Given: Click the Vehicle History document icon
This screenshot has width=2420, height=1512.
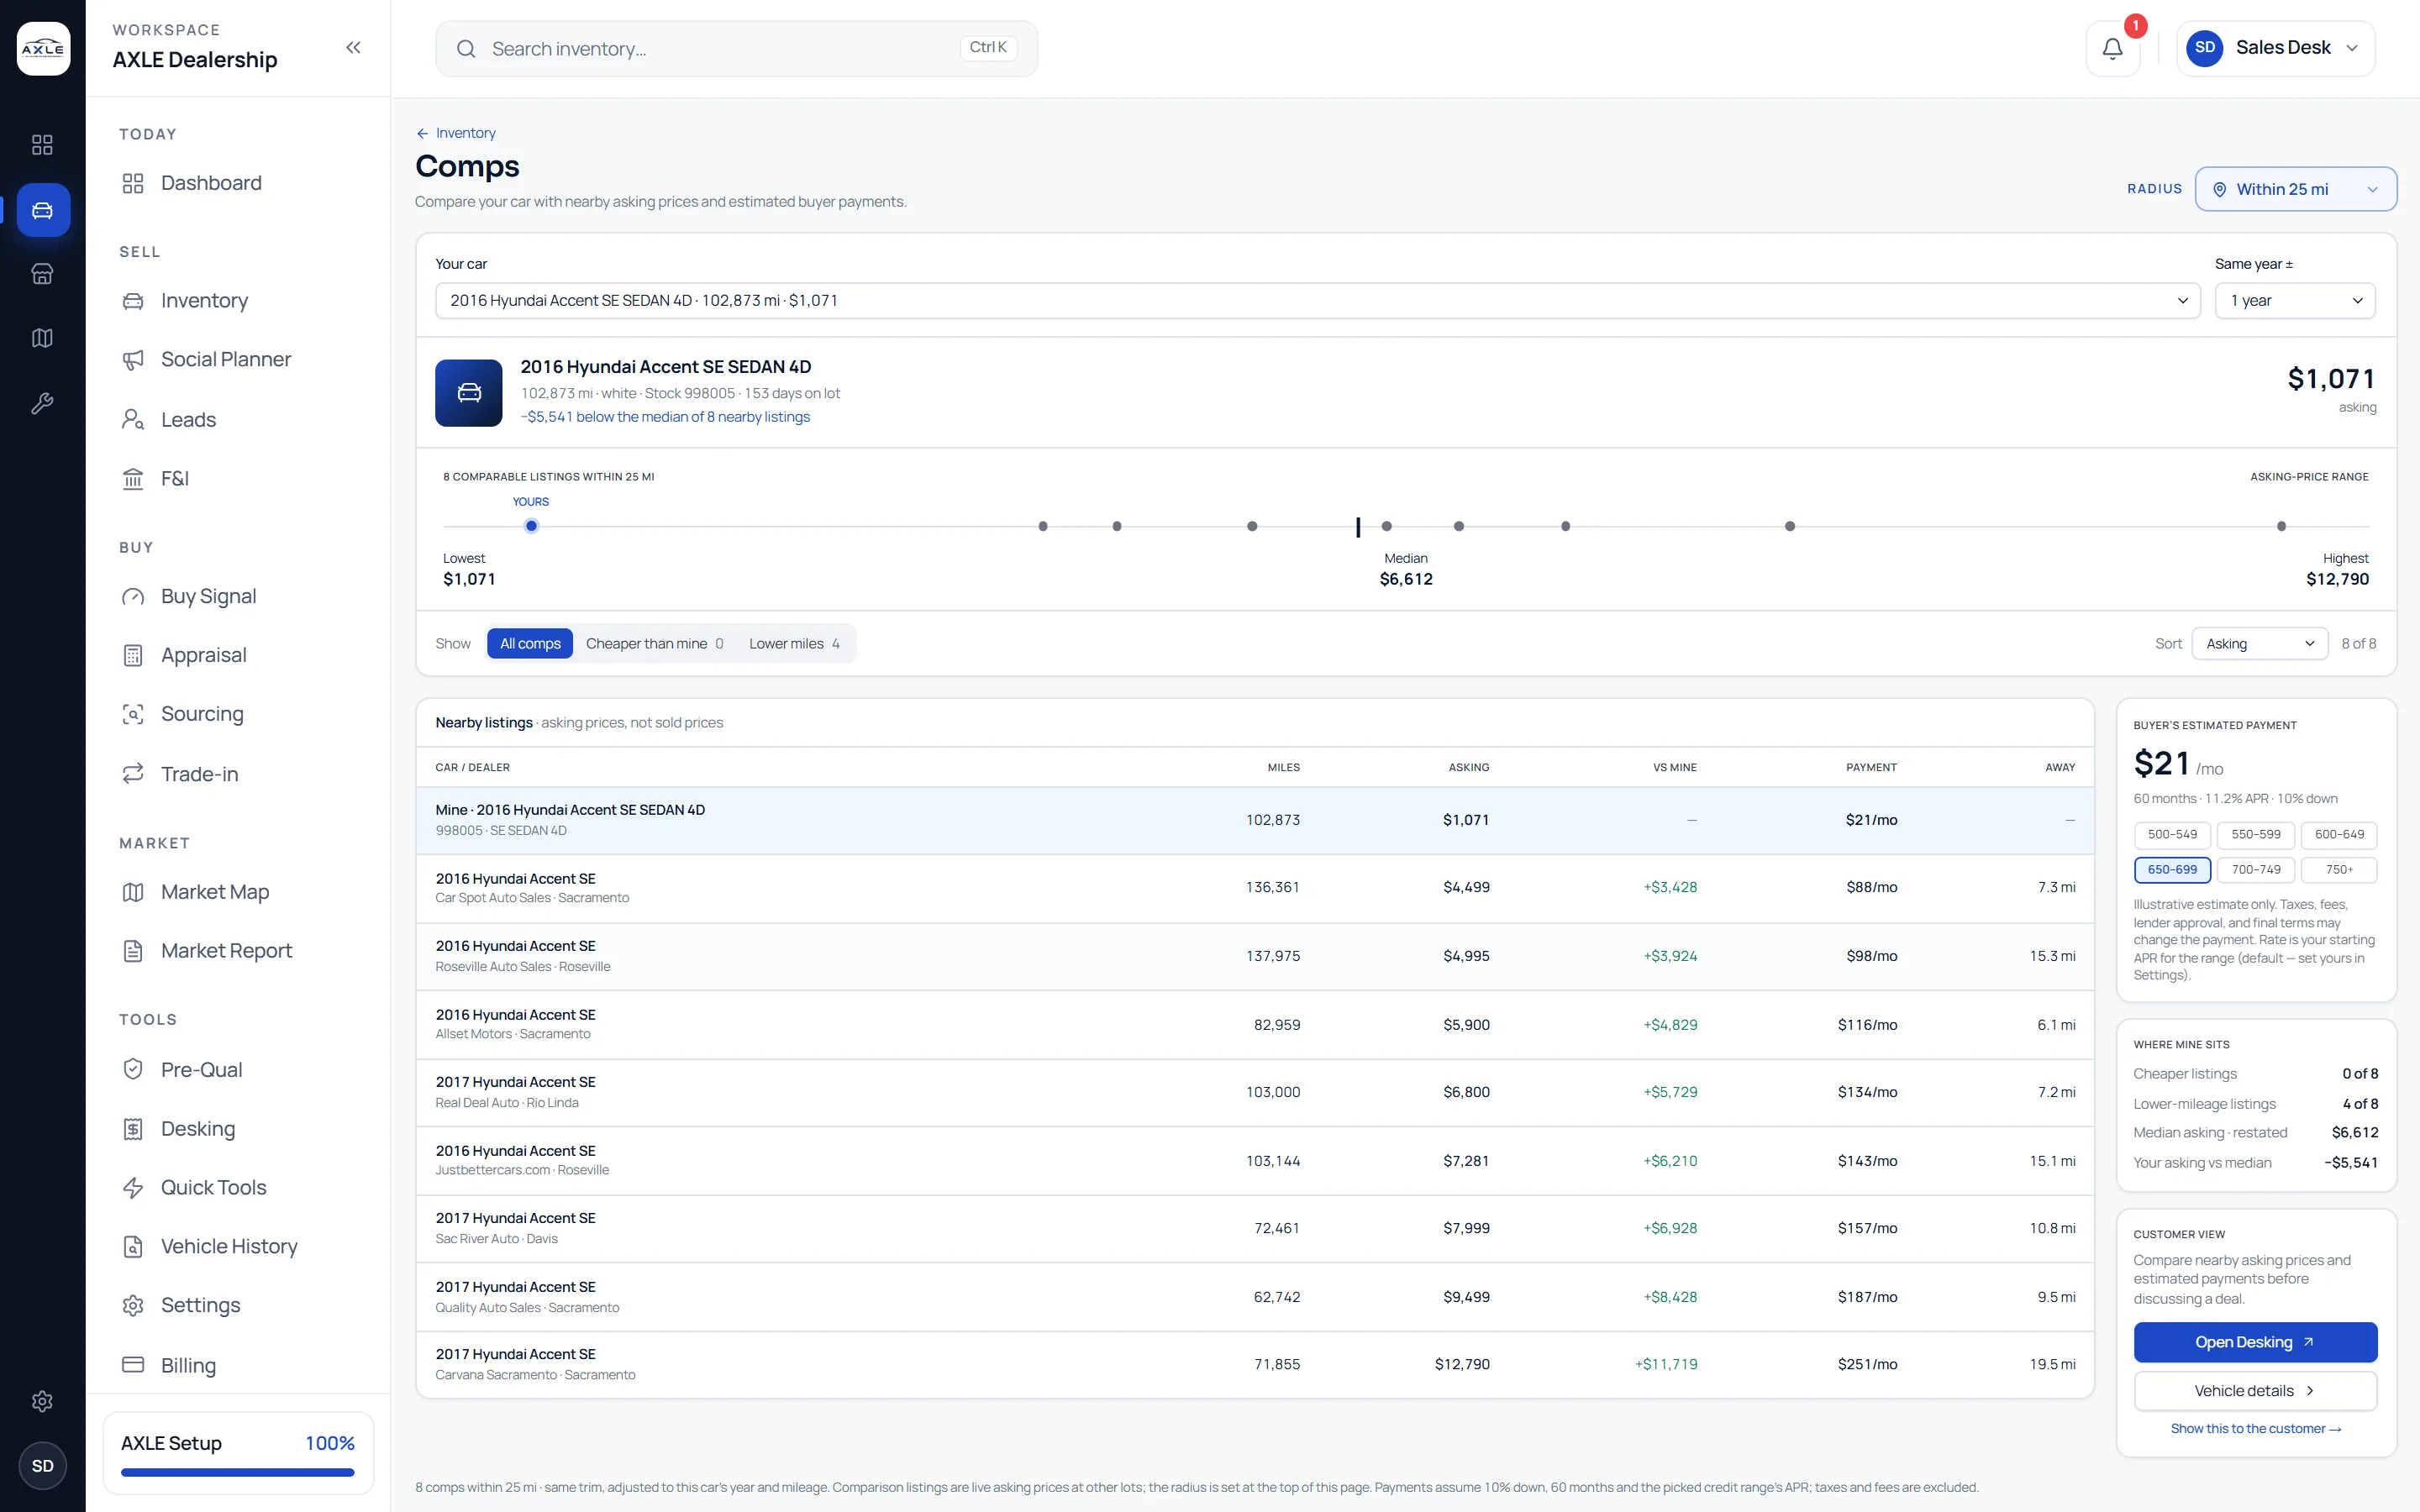Looking at the screenshot, I should tap(133, 1246).
